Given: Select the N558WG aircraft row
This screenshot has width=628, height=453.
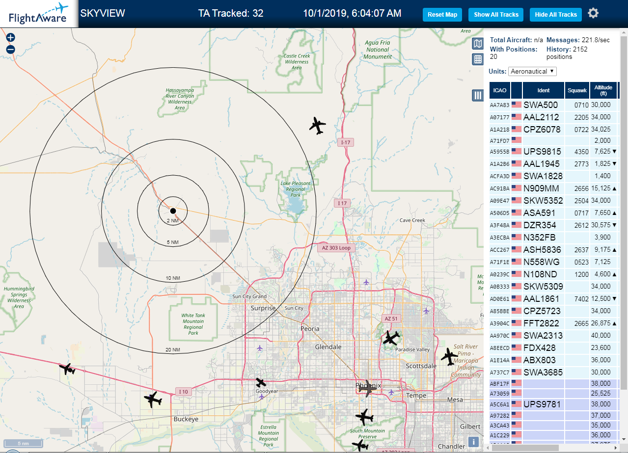Looking at the screenshot, I should pos(553,262).
